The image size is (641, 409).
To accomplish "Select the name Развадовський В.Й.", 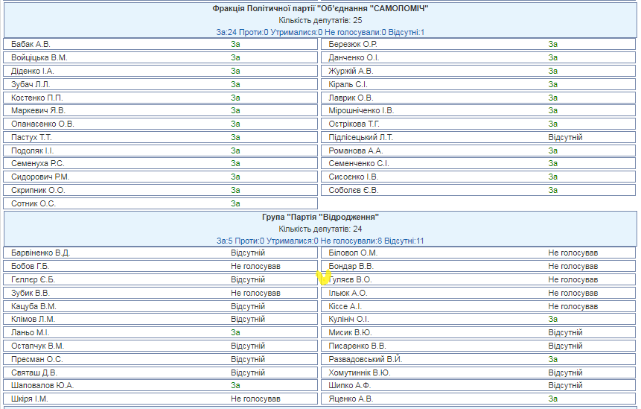I will click(x=365, y=360).
